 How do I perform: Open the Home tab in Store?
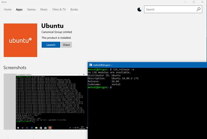pyautogui.click(x=7, y=9)
